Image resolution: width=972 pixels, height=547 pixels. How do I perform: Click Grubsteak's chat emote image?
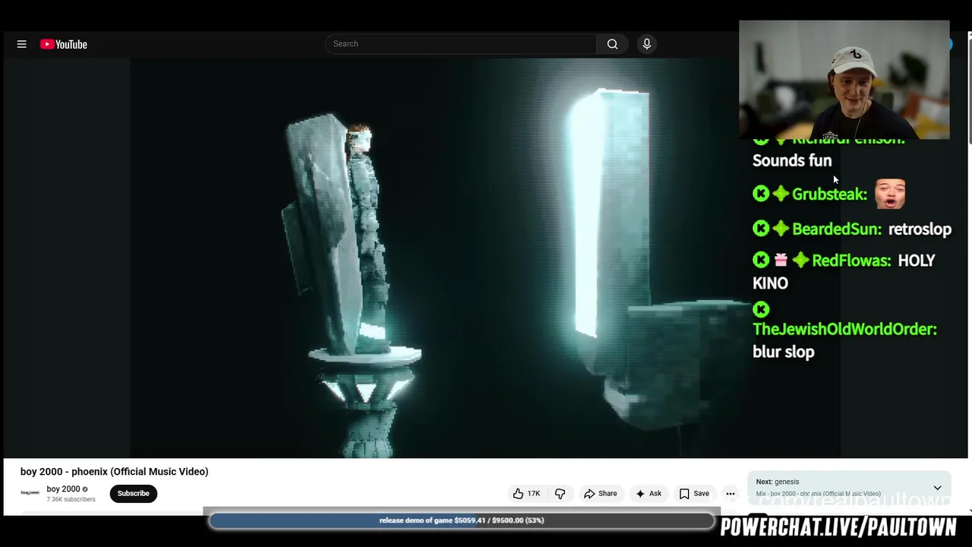pos(889,194)
